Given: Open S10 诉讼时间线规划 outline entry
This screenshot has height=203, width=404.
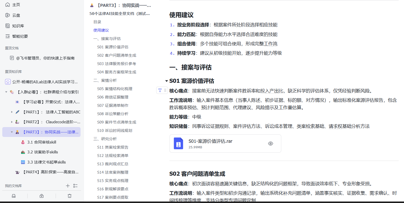Looking at the screenshot, I should [x=115, y=130].
